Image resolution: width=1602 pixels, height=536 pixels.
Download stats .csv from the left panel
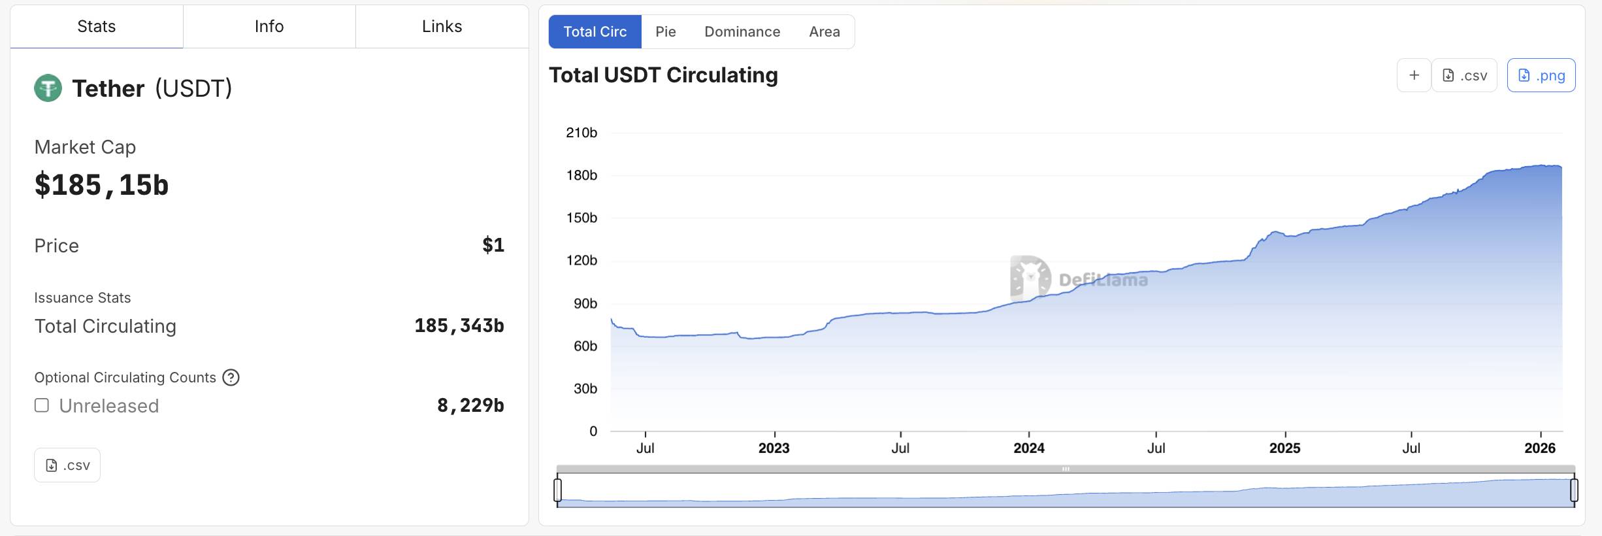click(67, 465)
